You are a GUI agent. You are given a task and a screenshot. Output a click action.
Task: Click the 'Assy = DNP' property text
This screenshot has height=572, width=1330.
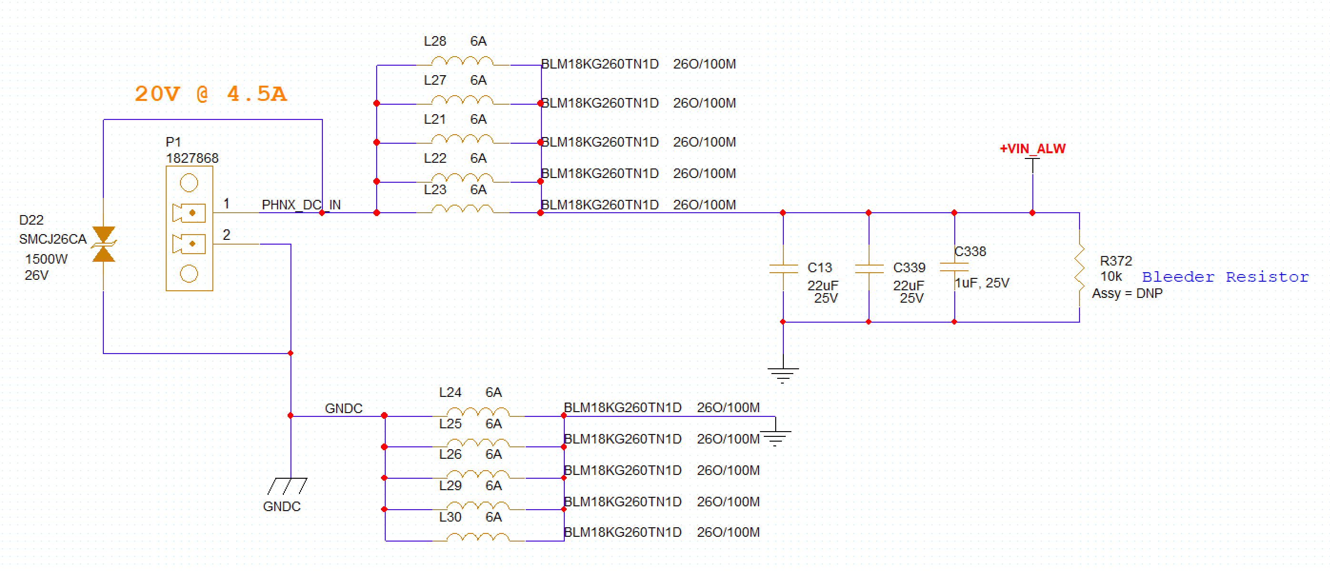point(1127,294)
